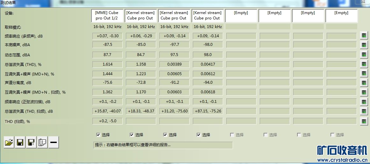Image resolution: width=370 pixels, height=164 pixels.
Task: Click the -91.2 stereo crosstalk cell
Action: point(175,82)
